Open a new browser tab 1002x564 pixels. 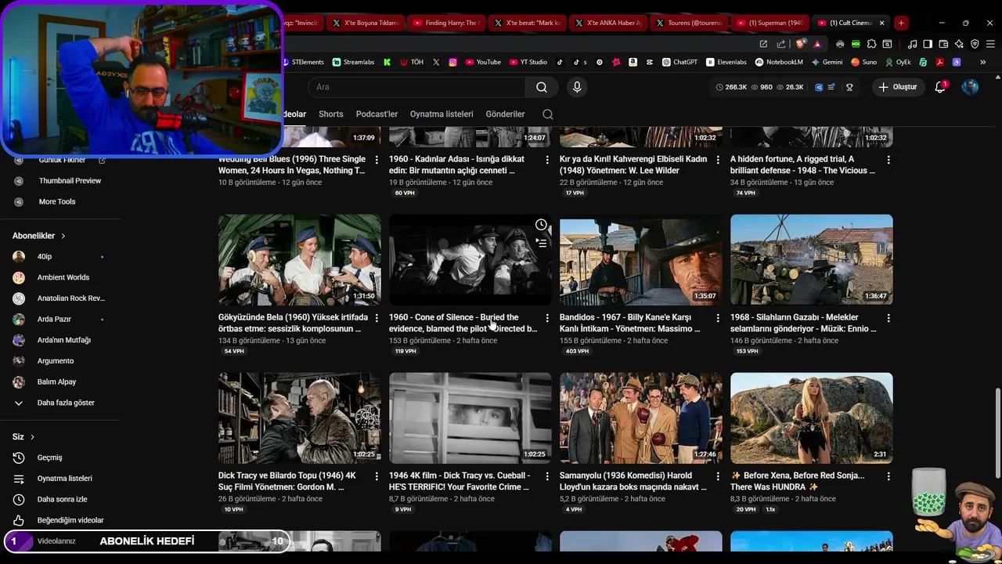[x=901, y=23]
